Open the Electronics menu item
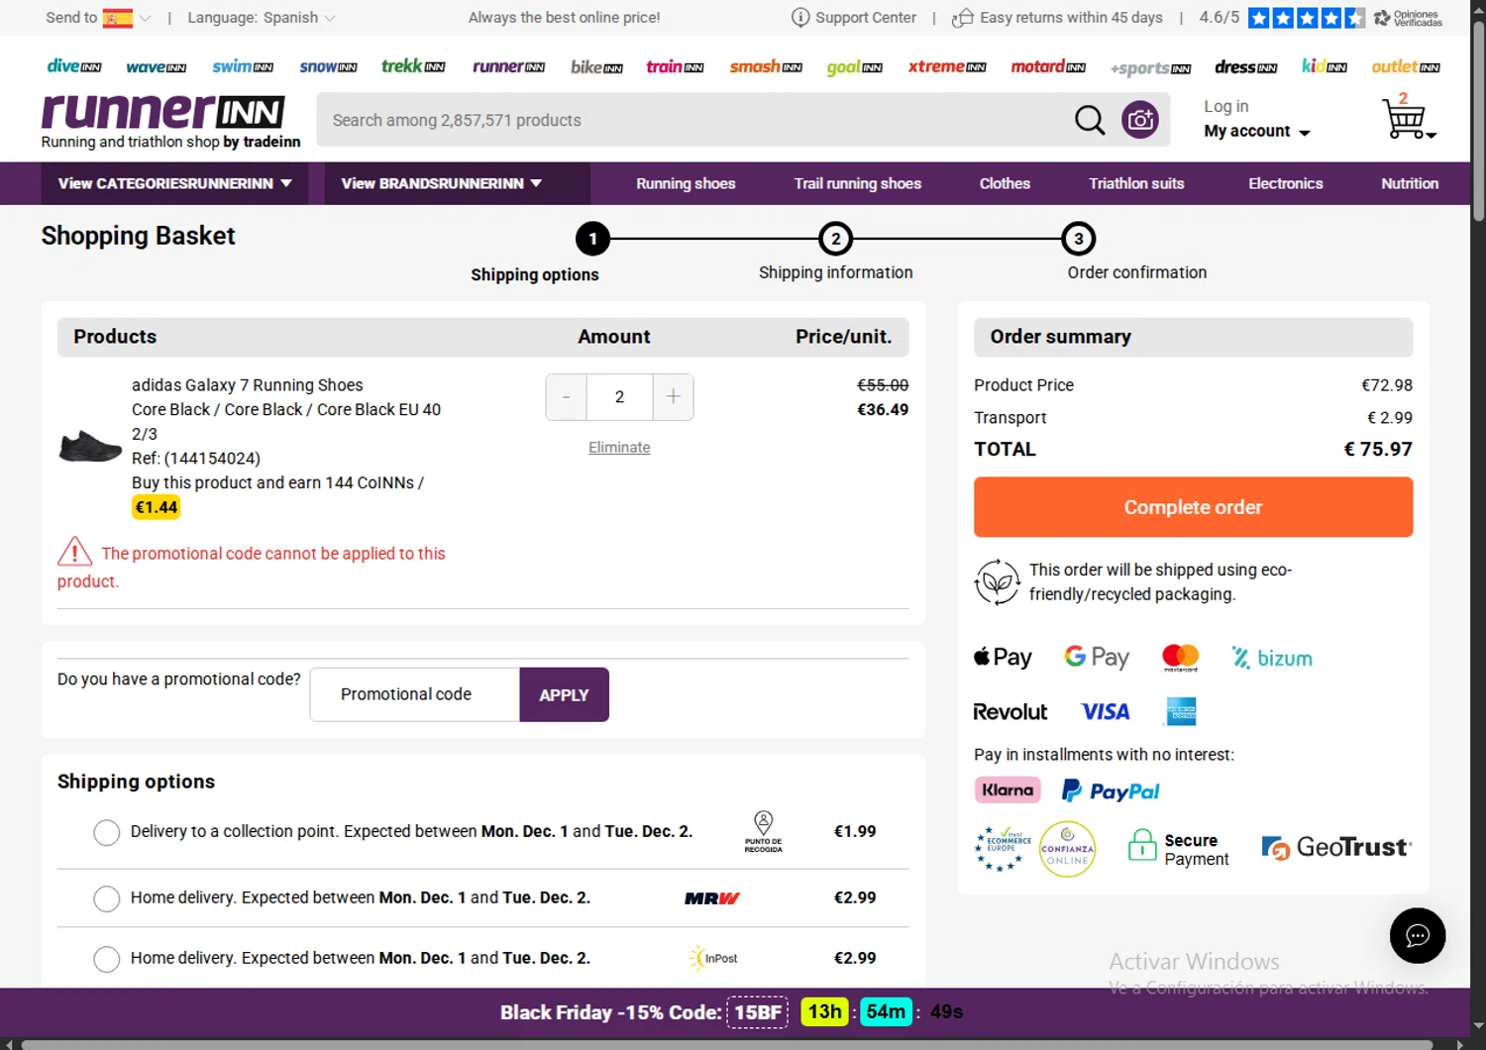1486x1050 pixels. 1285,183
